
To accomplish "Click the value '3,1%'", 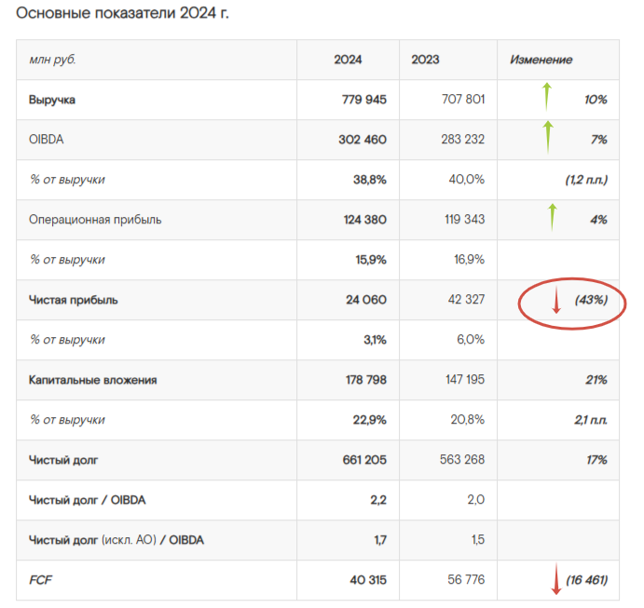I will click(x=375, y=339).
